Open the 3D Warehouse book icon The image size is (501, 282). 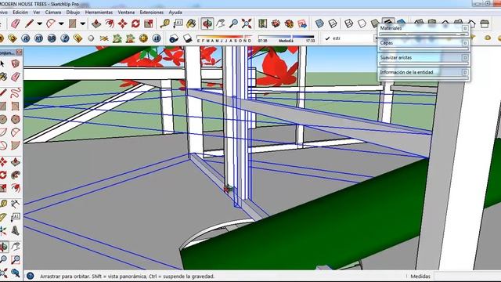[263, 23]
